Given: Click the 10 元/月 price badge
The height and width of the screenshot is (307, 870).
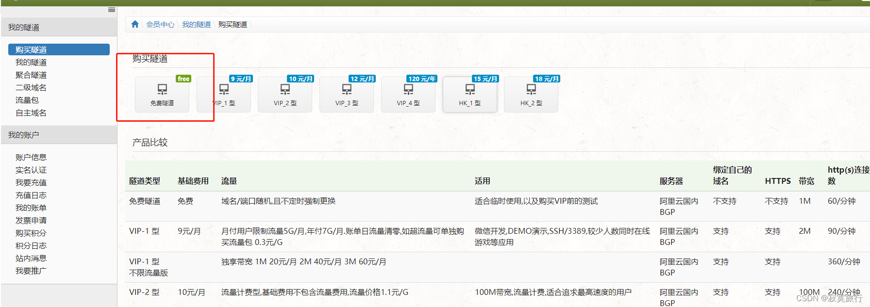Looking at the screenshot, I should pos(301,79).
